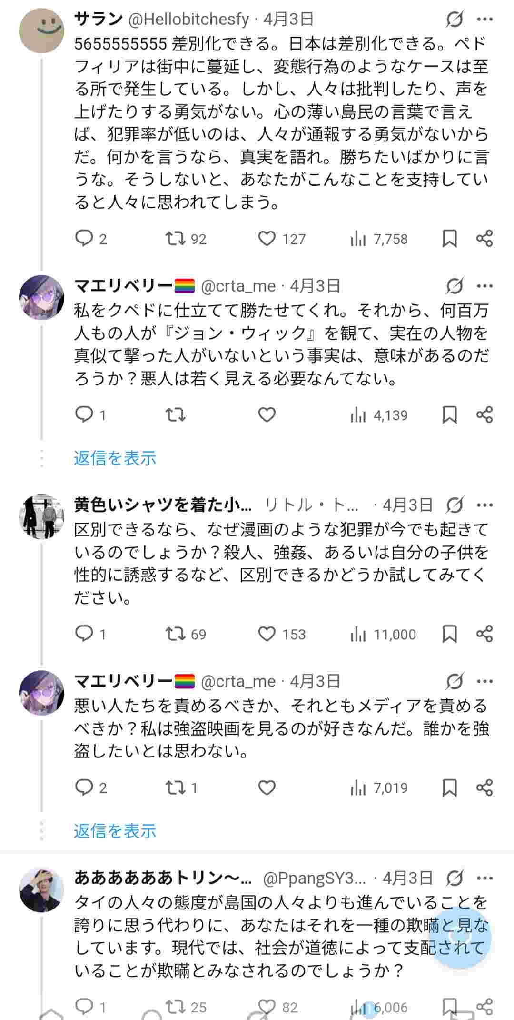Bookmark the tweet with 7,019 views
514x1020 pixels.
pyautogui.click(x=449, y=788)
